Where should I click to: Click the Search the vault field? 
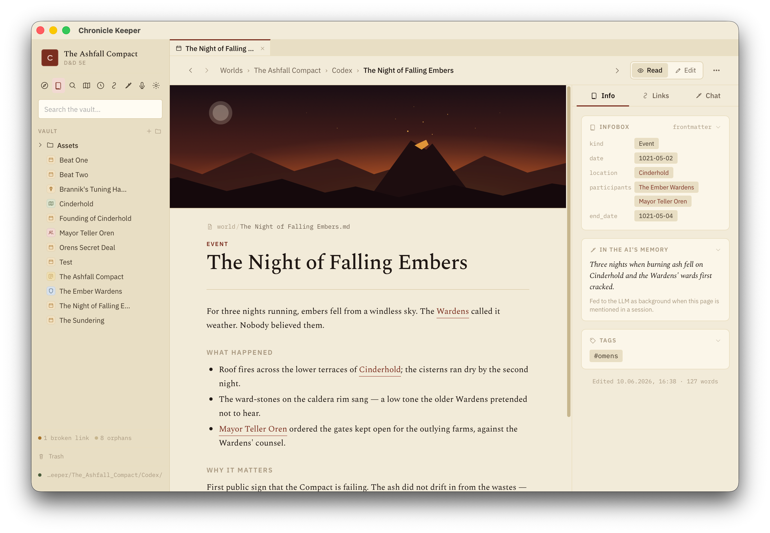click(100, 109)
